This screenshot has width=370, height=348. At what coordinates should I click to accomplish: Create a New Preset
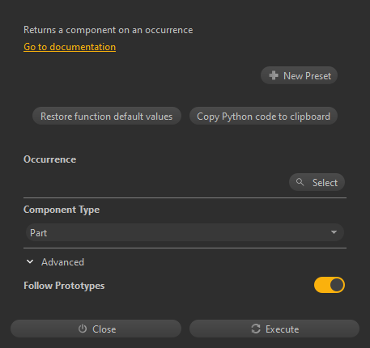point(299,75)
